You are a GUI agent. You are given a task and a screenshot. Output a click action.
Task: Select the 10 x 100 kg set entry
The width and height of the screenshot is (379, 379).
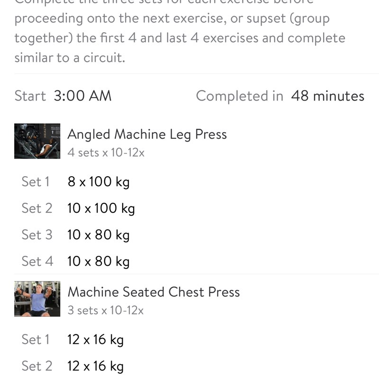coord(101,208)
